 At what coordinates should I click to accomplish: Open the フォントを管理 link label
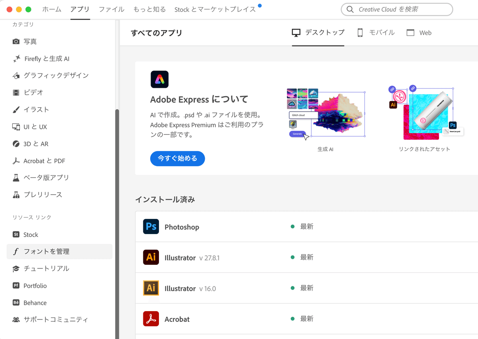(47, 252)
